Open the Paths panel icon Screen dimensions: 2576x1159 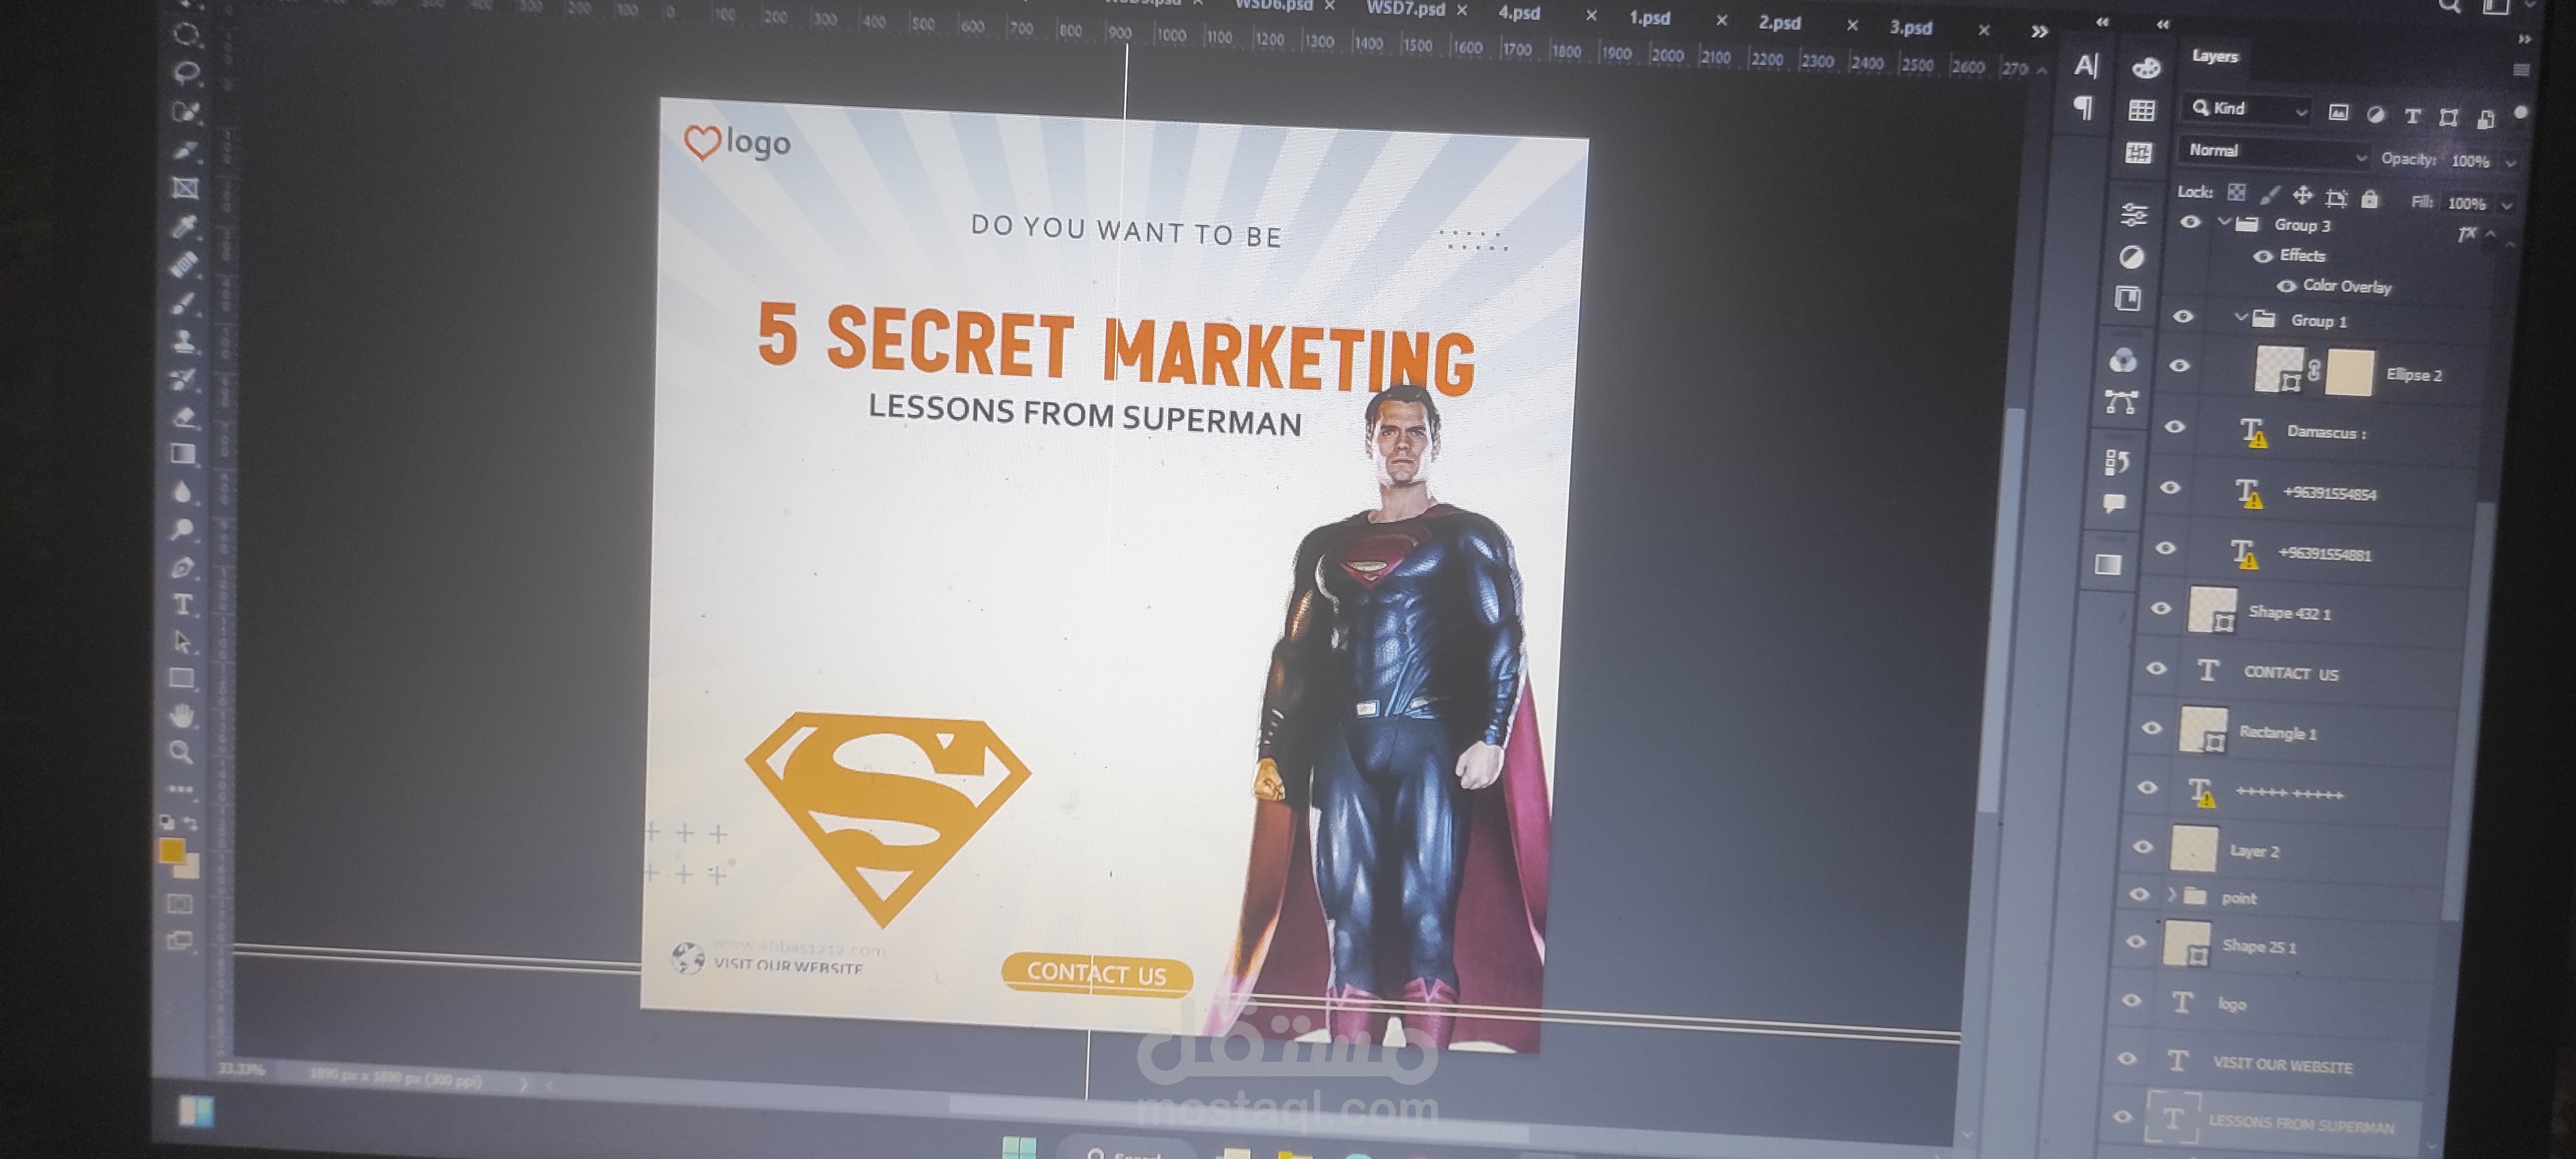pos(2121,402)
